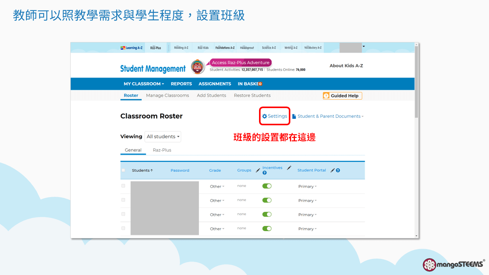This screenshot has height=275, width=489.
Task: Click the Incentives column header
Action: (x=272, y=168)
